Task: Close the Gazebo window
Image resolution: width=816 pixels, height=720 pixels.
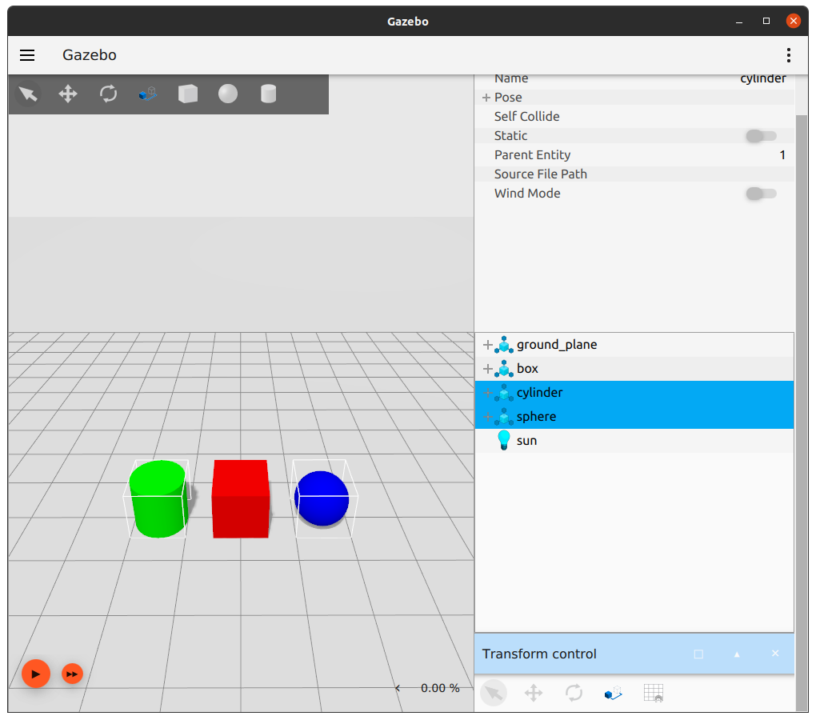Action: (x=793, y=21)
